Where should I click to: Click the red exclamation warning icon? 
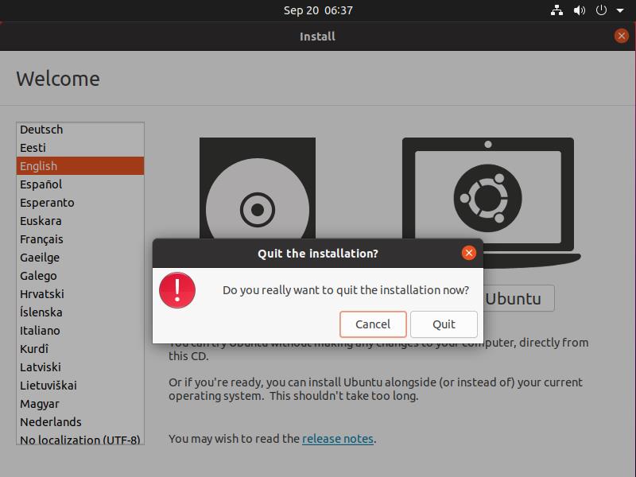[177, 290]
